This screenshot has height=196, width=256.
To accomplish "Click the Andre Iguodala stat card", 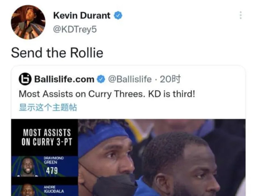I will pos(44,190).
